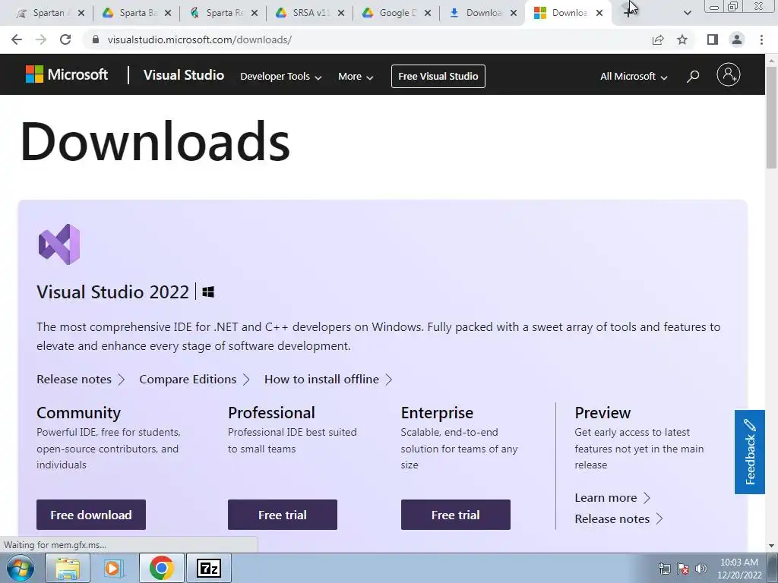Open the Windows Start orb
Viewport: 778px width, 583px height.
point(20,568)
